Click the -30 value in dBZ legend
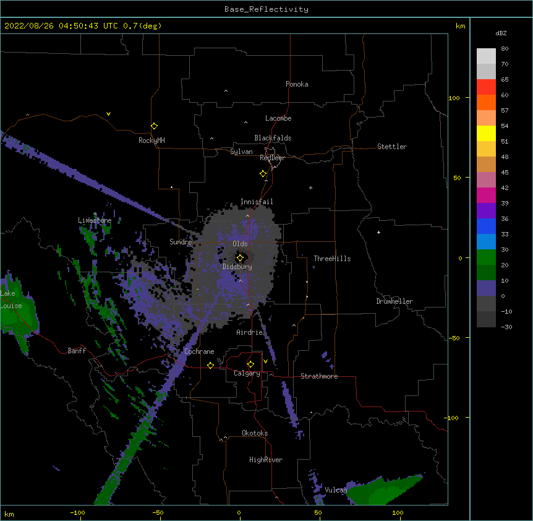533x521 pixels. click(x=506, y=327)
